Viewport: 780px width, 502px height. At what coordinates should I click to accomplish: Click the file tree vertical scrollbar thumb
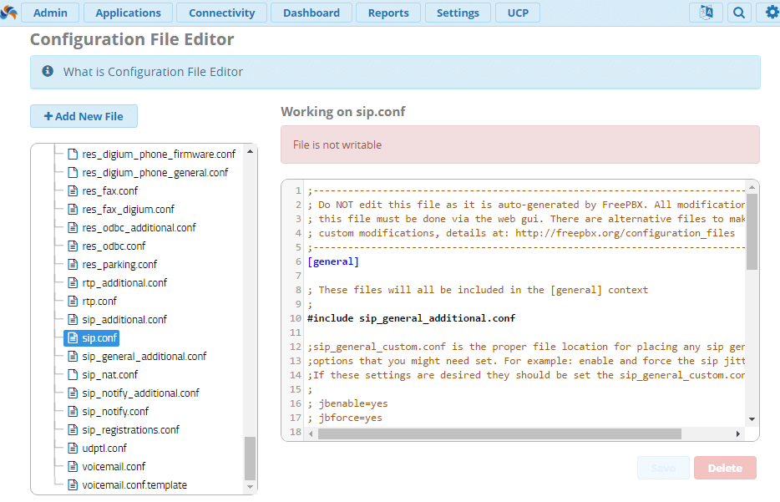pyautogui.click(x=251, y=459)
